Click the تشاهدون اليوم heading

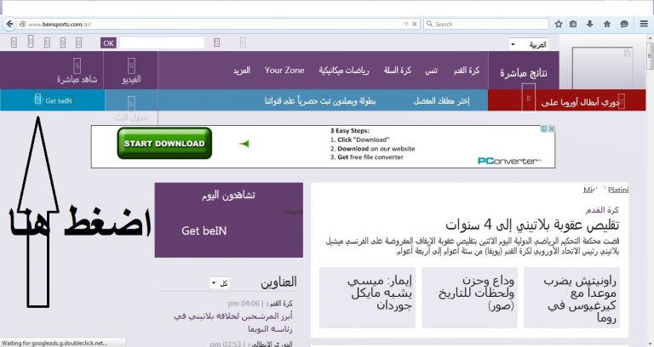point(228,195)
